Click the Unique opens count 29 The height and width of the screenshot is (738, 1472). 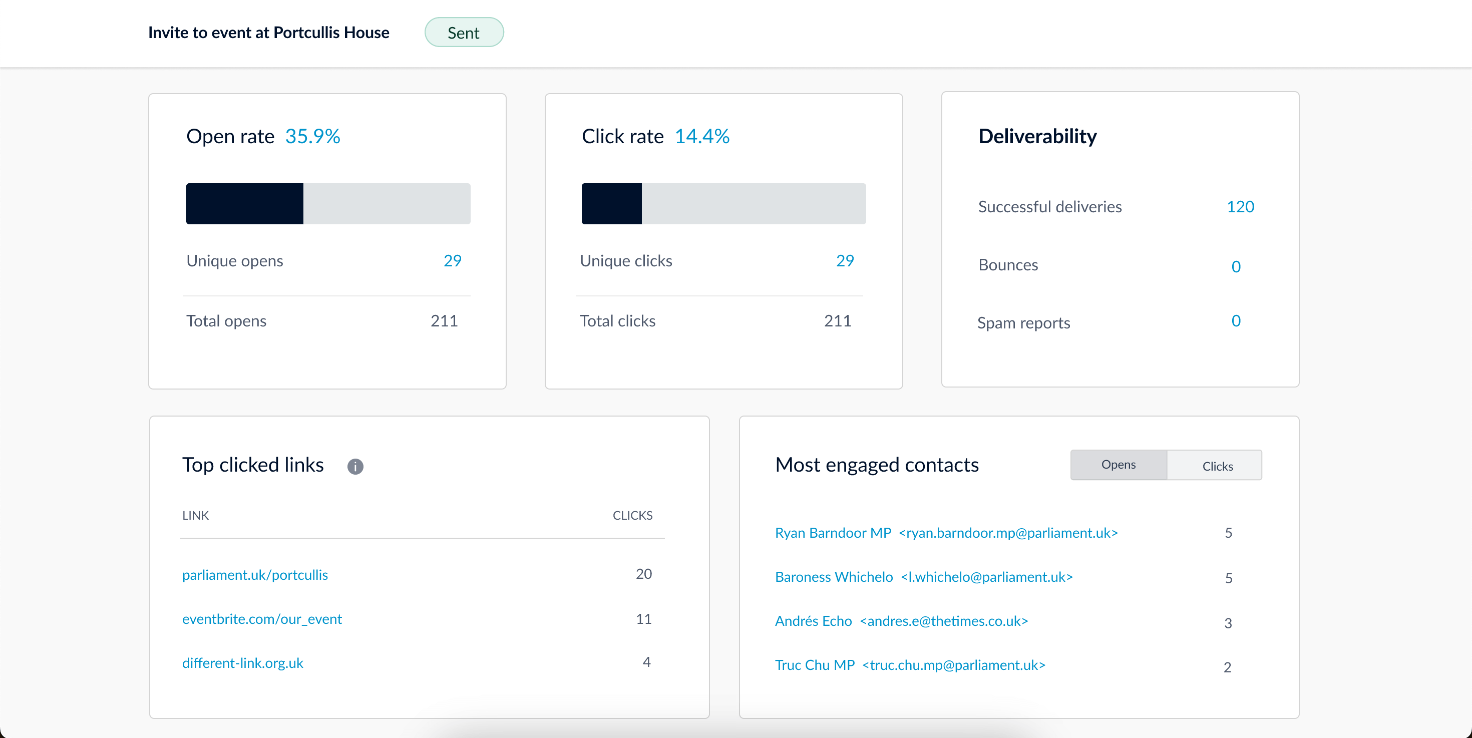[452, 260]
